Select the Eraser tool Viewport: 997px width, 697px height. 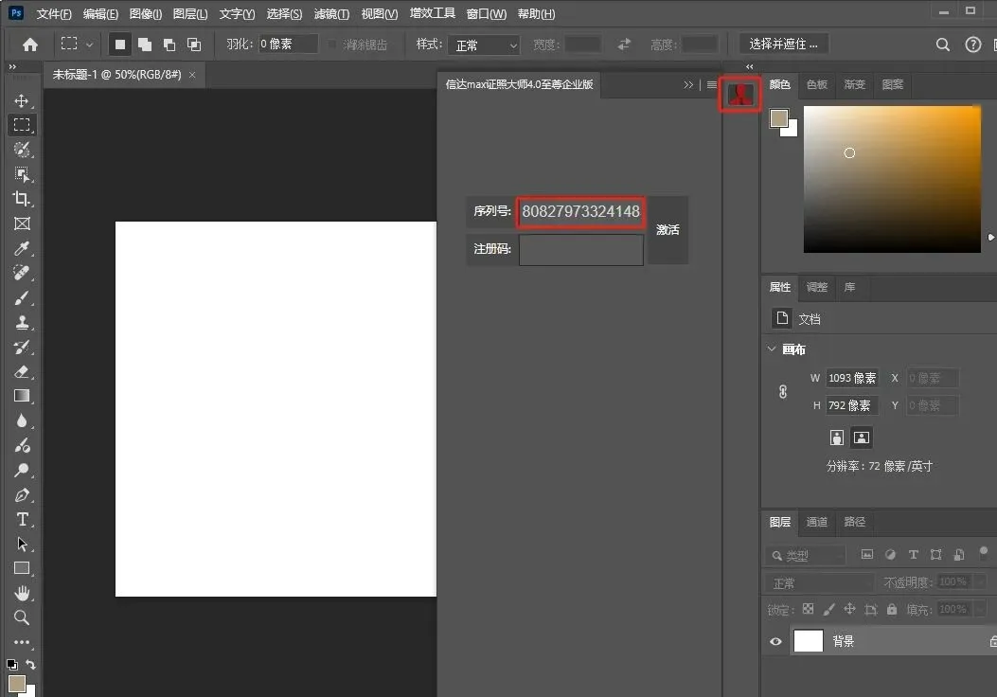tap(22, 371)
